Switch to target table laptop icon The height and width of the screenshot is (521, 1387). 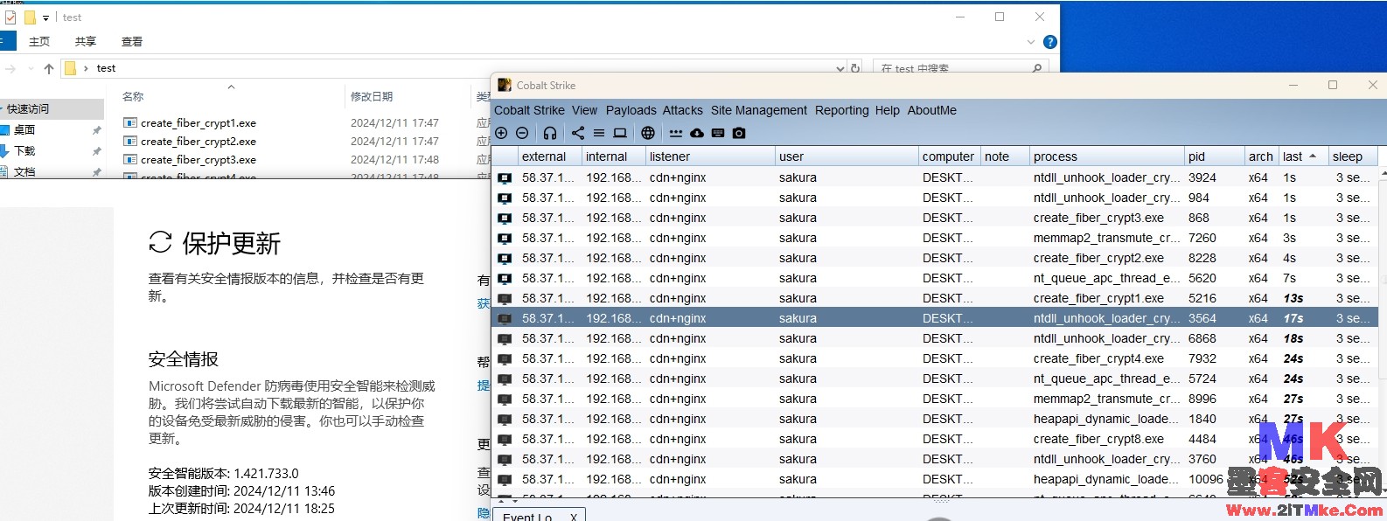[620, 133]
